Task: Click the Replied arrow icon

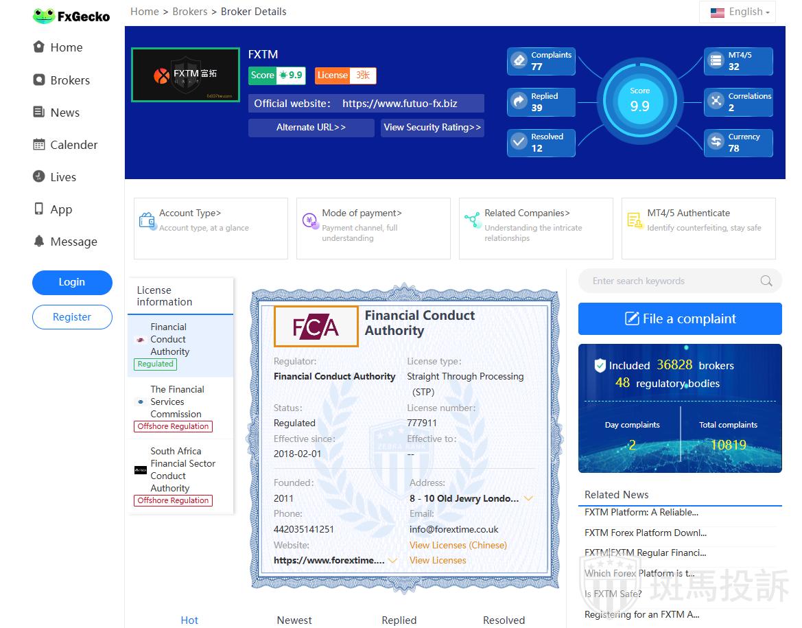Action: click(x=519, y=102)
